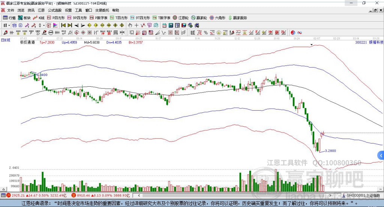Open the 工具 menu
Image resolution: width=384 pixels, height=207 pixels.
[78, 10]
